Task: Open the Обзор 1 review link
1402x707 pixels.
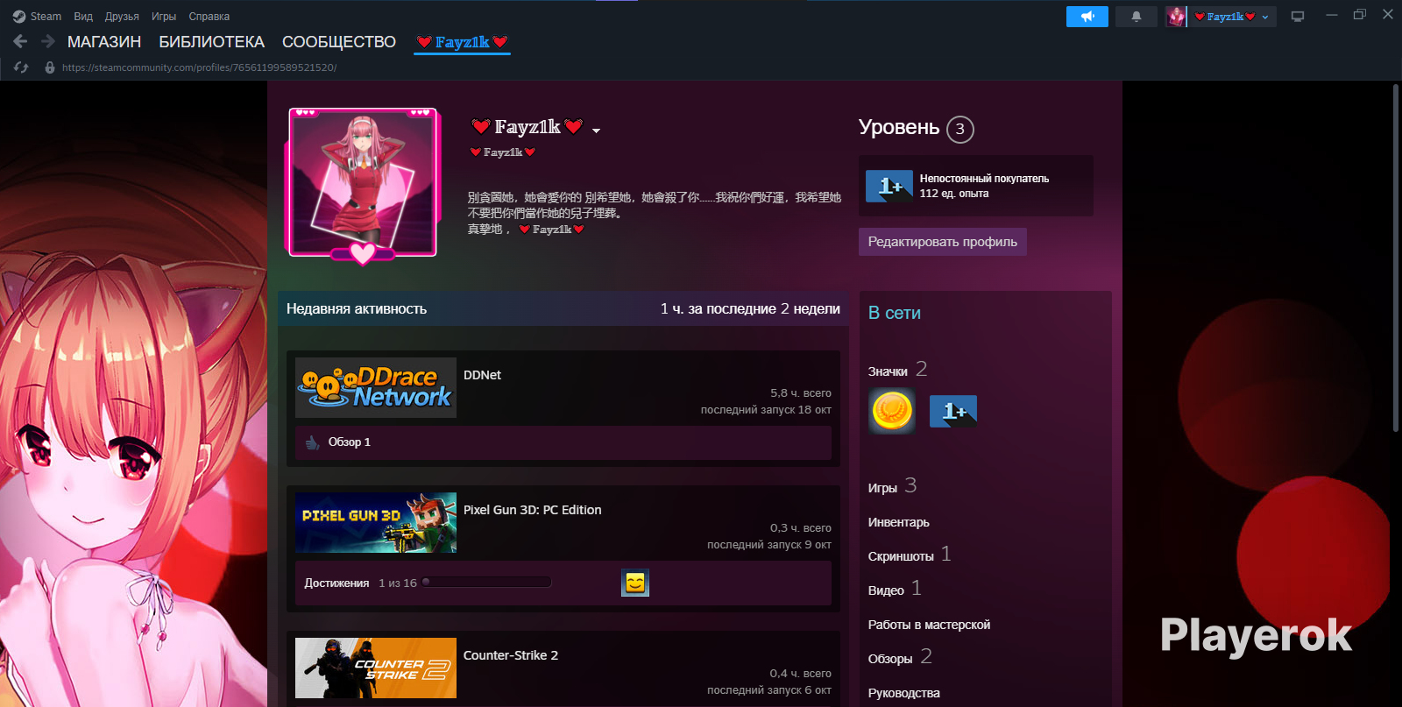Action: 350,442
